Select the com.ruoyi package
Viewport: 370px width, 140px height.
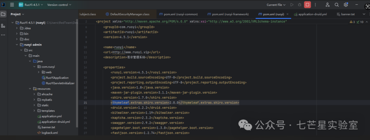point(46,67)
